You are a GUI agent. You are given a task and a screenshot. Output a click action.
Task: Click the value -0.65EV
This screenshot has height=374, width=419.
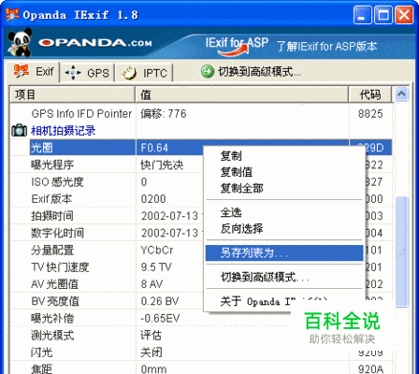[x=160, y=318]
